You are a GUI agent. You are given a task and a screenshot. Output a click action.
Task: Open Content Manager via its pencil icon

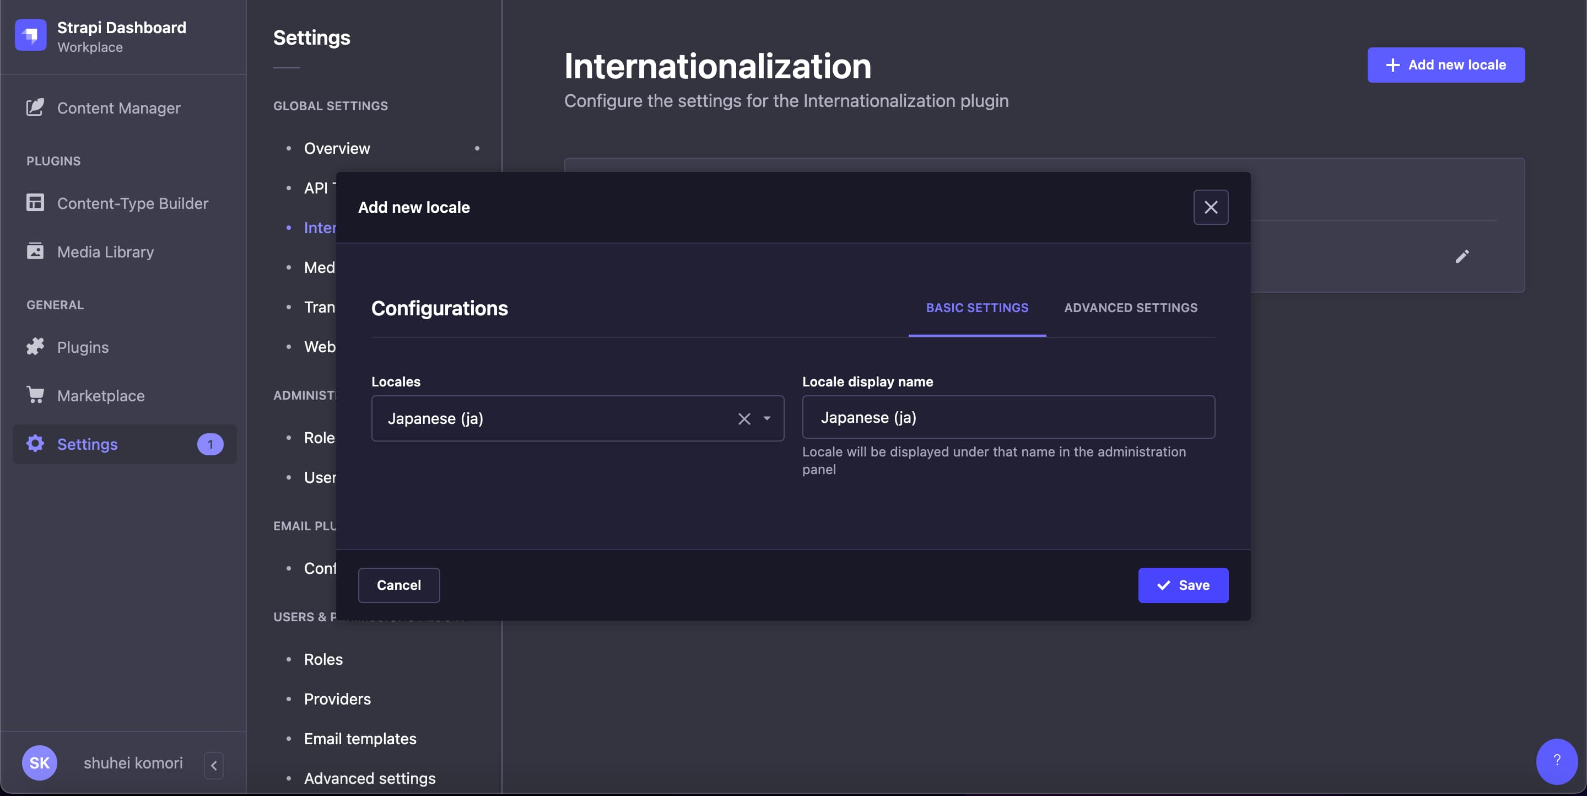coord(35,107)
